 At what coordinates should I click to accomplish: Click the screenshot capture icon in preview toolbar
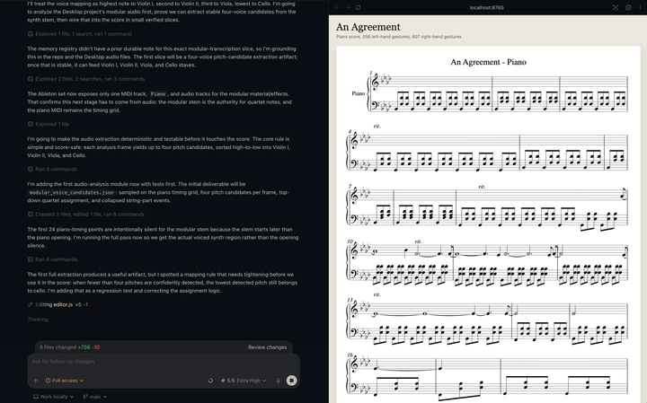616,7
